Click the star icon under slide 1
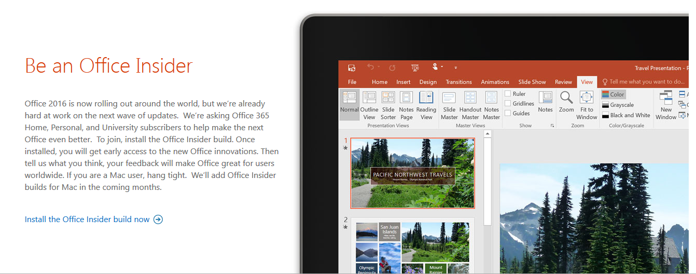 click(345, 148)
